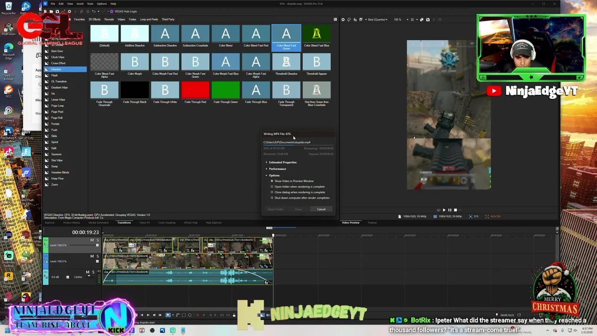
Task: Switch to the Explorer panel tab
Action: [50, 223]
